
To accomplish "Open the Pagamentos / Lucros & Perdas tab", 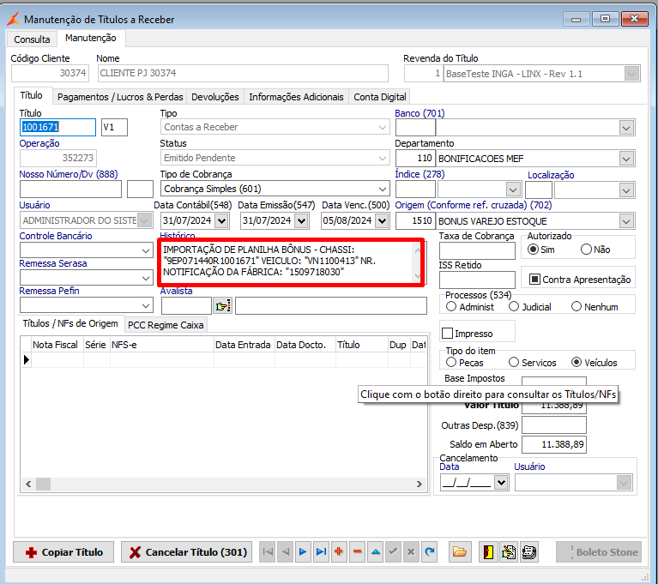I will pos(119,97).
